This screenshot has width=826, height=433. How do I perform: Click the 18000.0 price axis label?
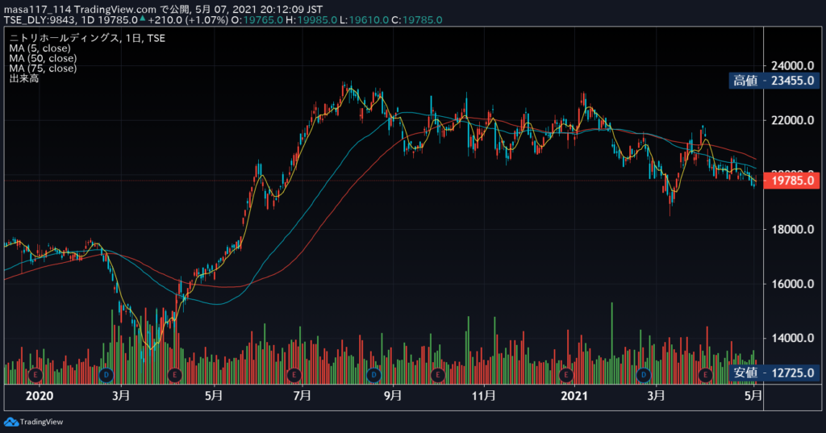click(x=792, y=229)
